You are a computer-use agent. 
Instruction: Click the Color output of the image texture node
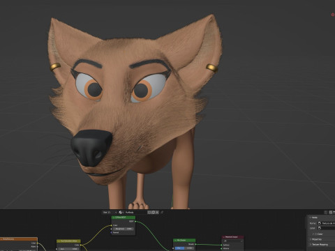[x=38, y=243]
